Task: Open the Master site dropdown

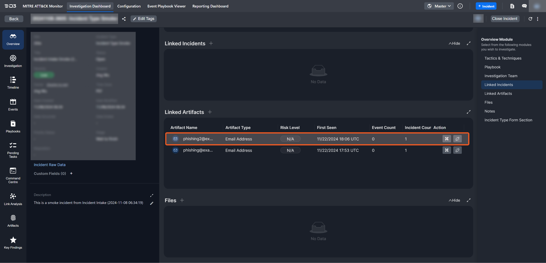Action: click(x=439, y=6)
